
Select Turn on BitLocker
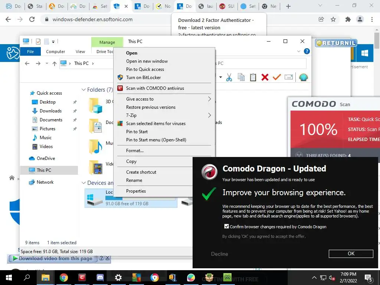point(143,78)
